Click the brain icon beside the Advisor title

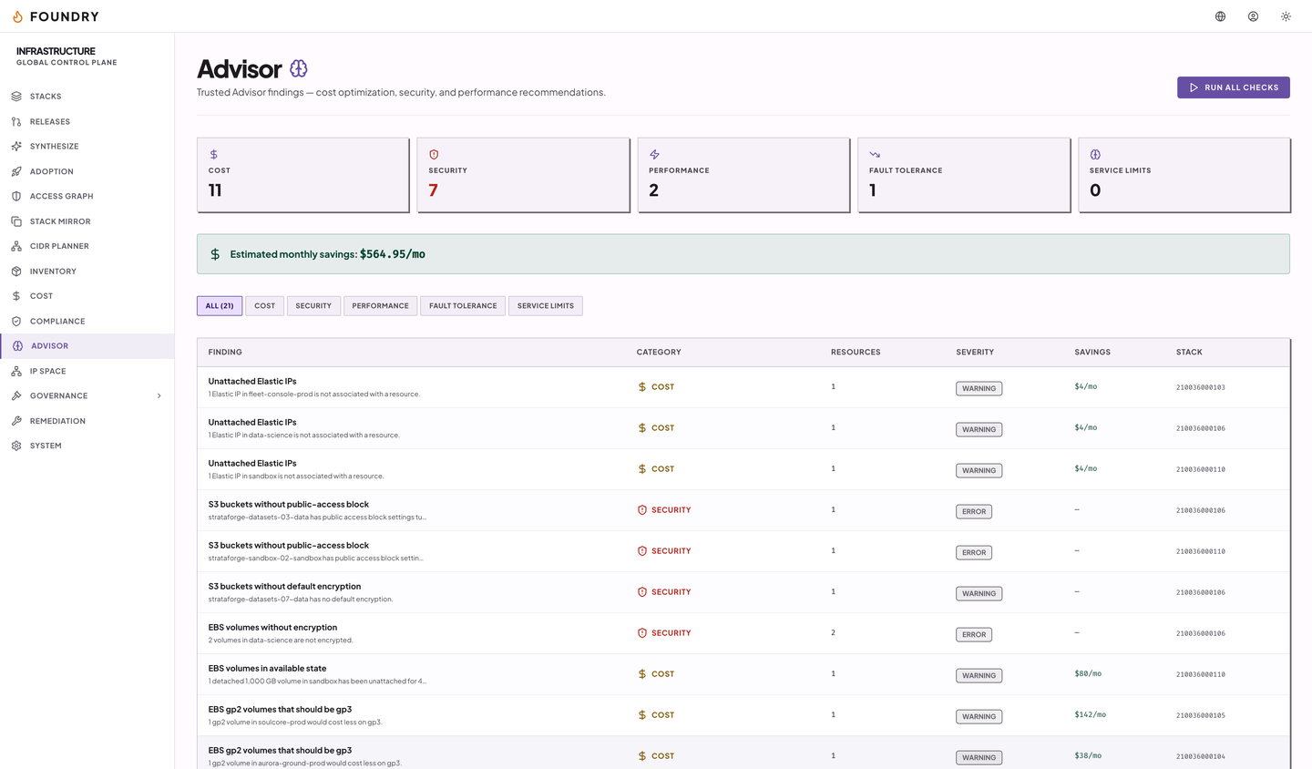click(299, 68)
